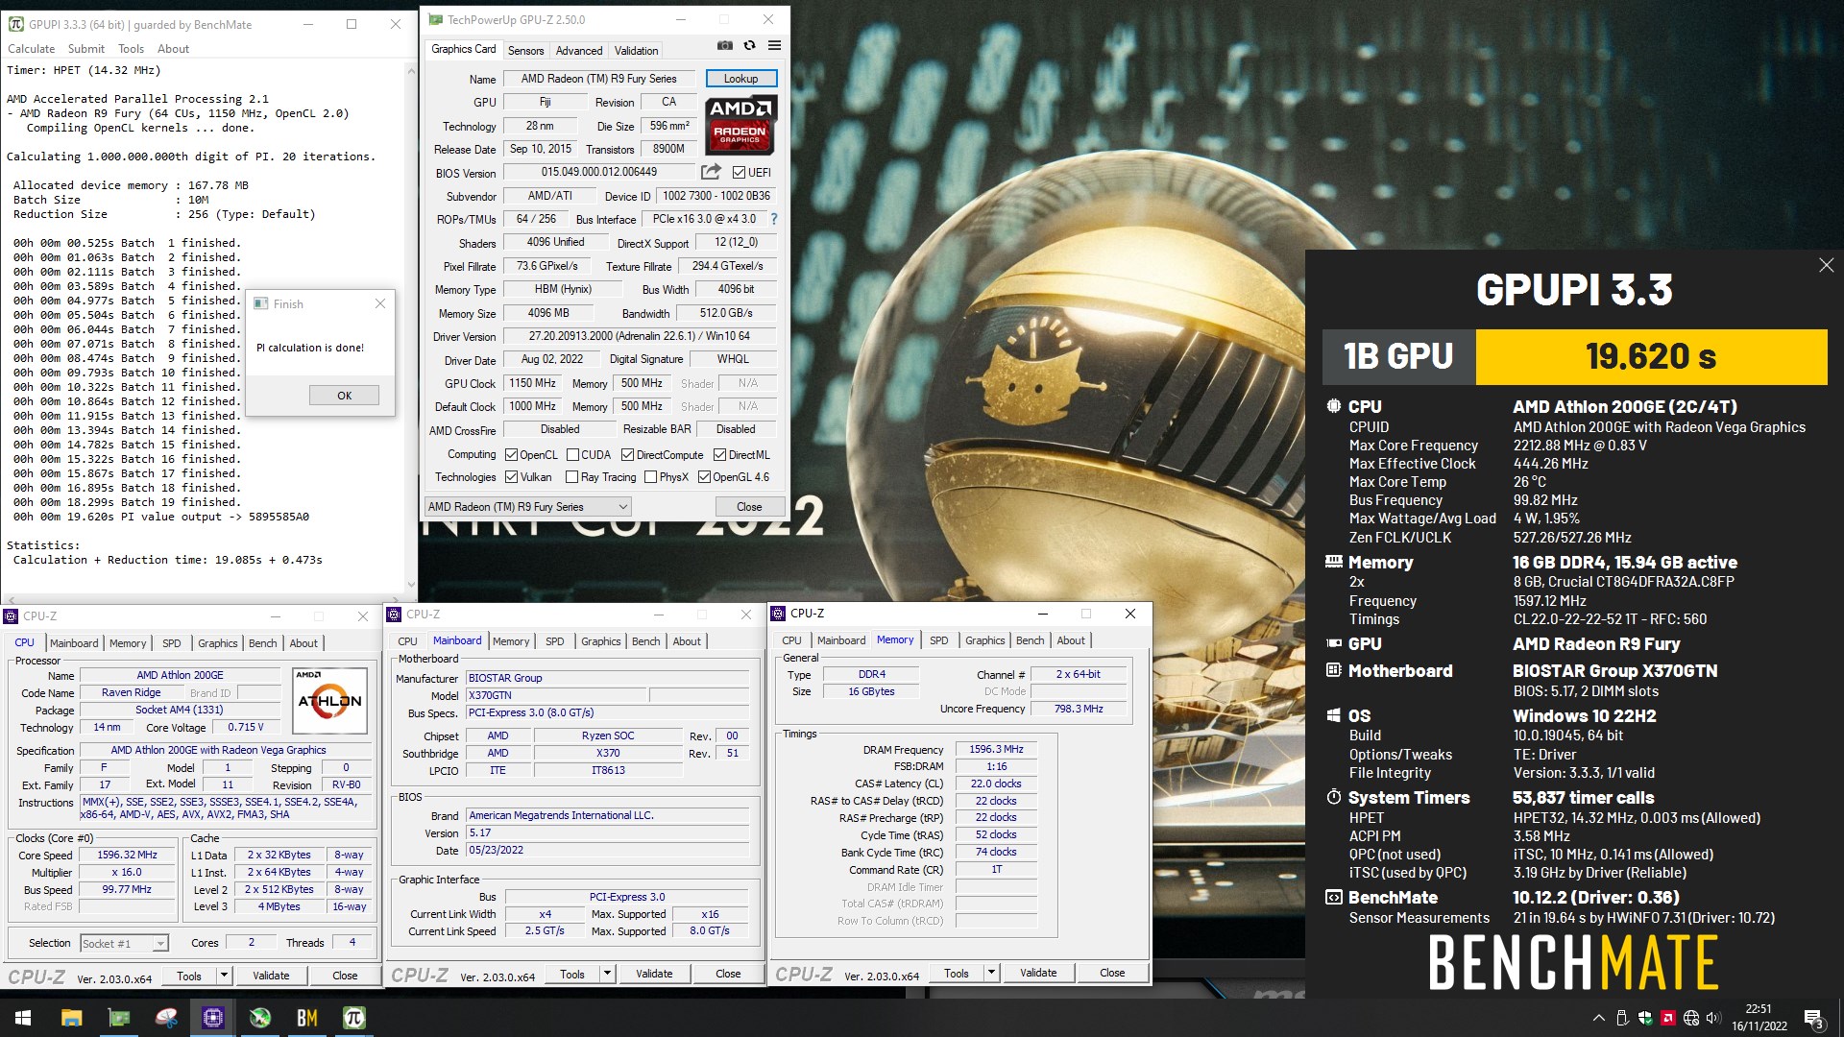Take a GPU-Z screenshot with the camera icon

coord(725,45)
